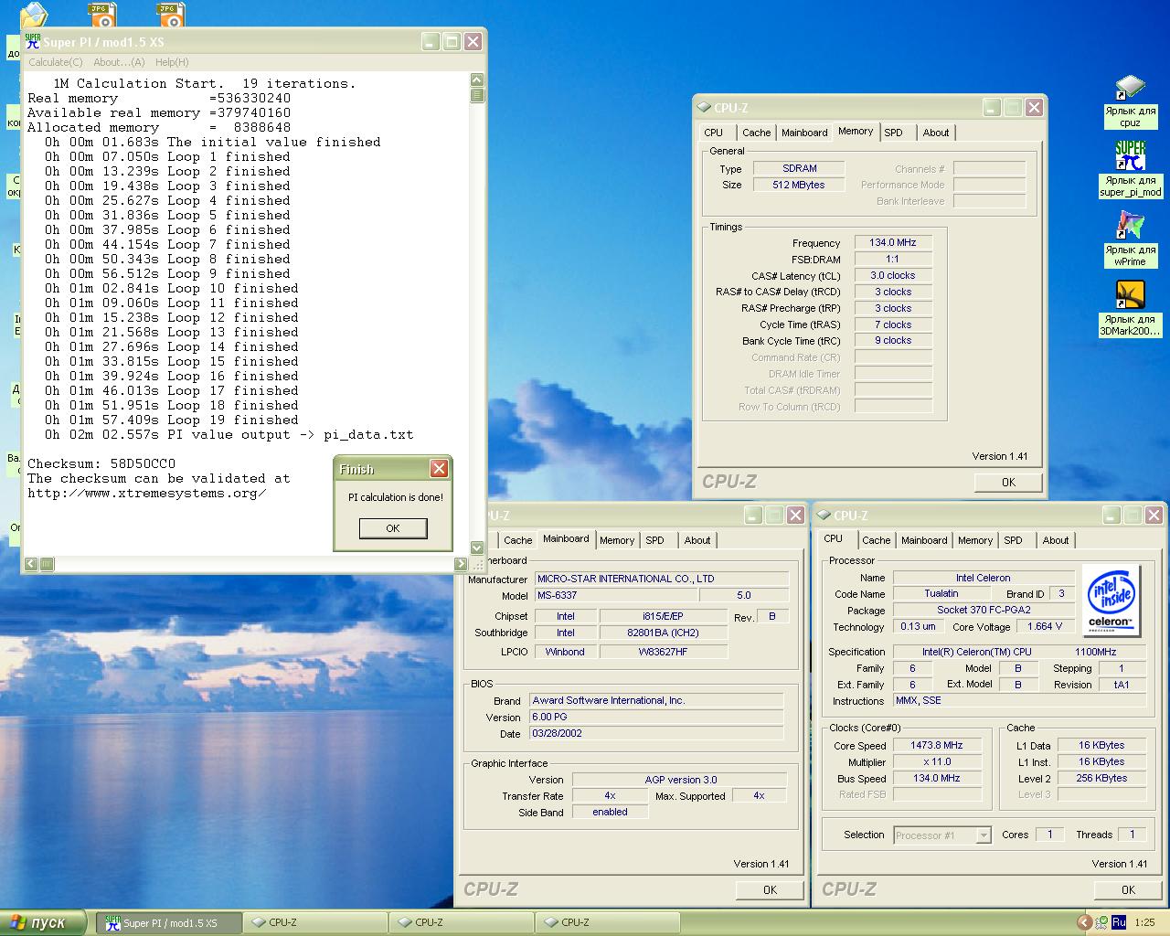Image resolution: width=1170 pixels, height=936 pixels.
Task: Select About tab in Mainboard CPU-Z window
Action: tap(697, 540)
